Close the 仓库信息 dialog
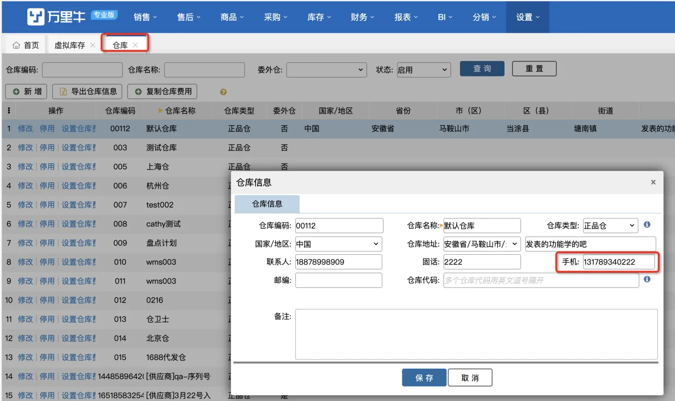Image resolution: width=675 pixels, height=401 pixels. pyautogui.click(x=653, y=182)
